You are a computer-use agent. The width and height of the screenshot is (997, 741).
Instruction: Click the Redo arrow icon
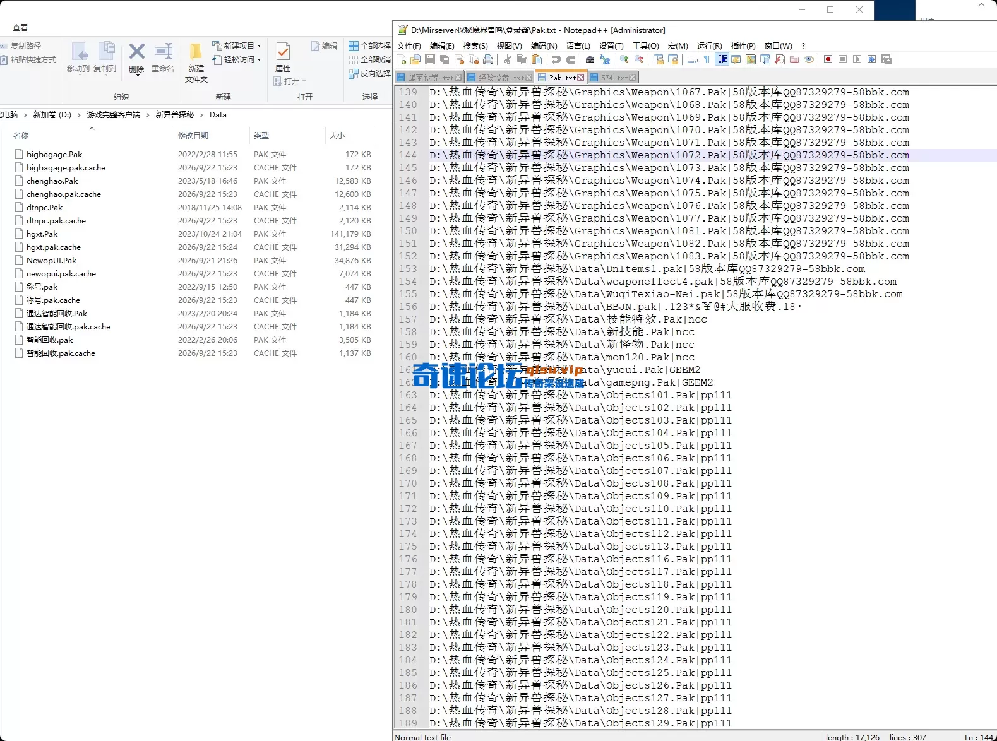click(x=571, y=59)
